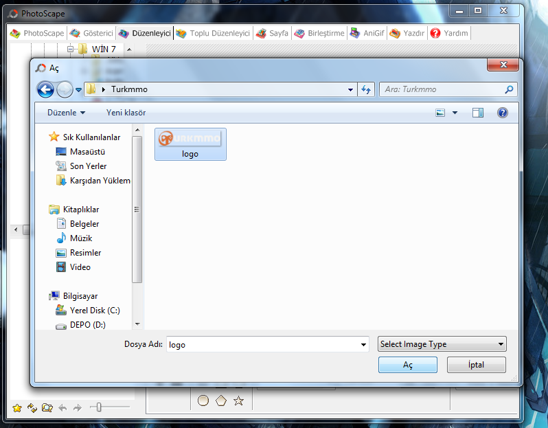Open the Select Image Type dropdown

tap(442, 344)
